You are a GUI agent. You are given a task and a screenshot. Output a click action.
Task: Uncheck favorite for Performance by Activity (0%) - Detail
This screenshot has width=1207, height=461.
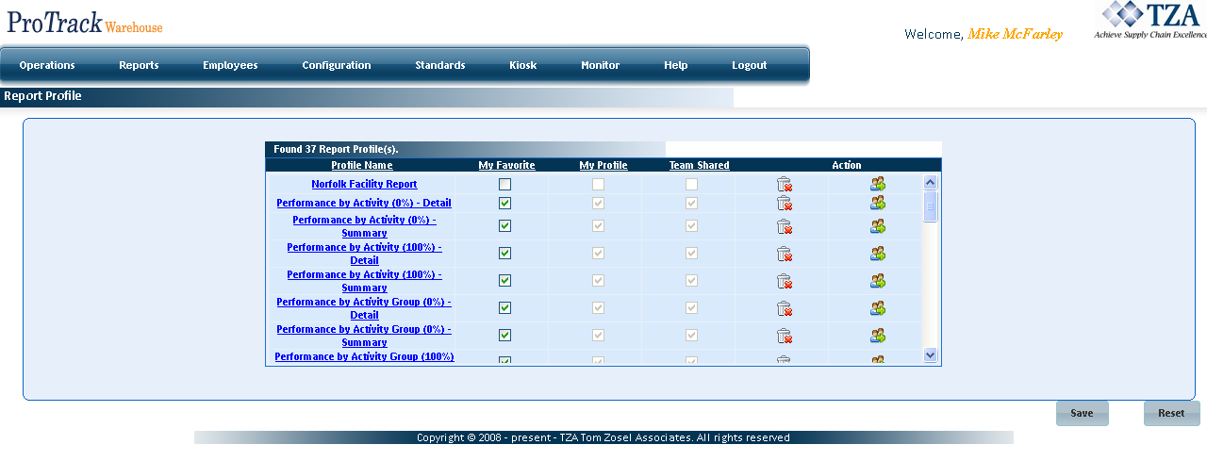click(505, 204)
